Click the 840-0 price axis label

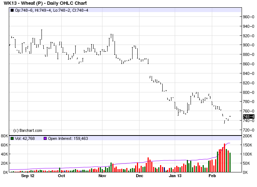pos(249,73)
